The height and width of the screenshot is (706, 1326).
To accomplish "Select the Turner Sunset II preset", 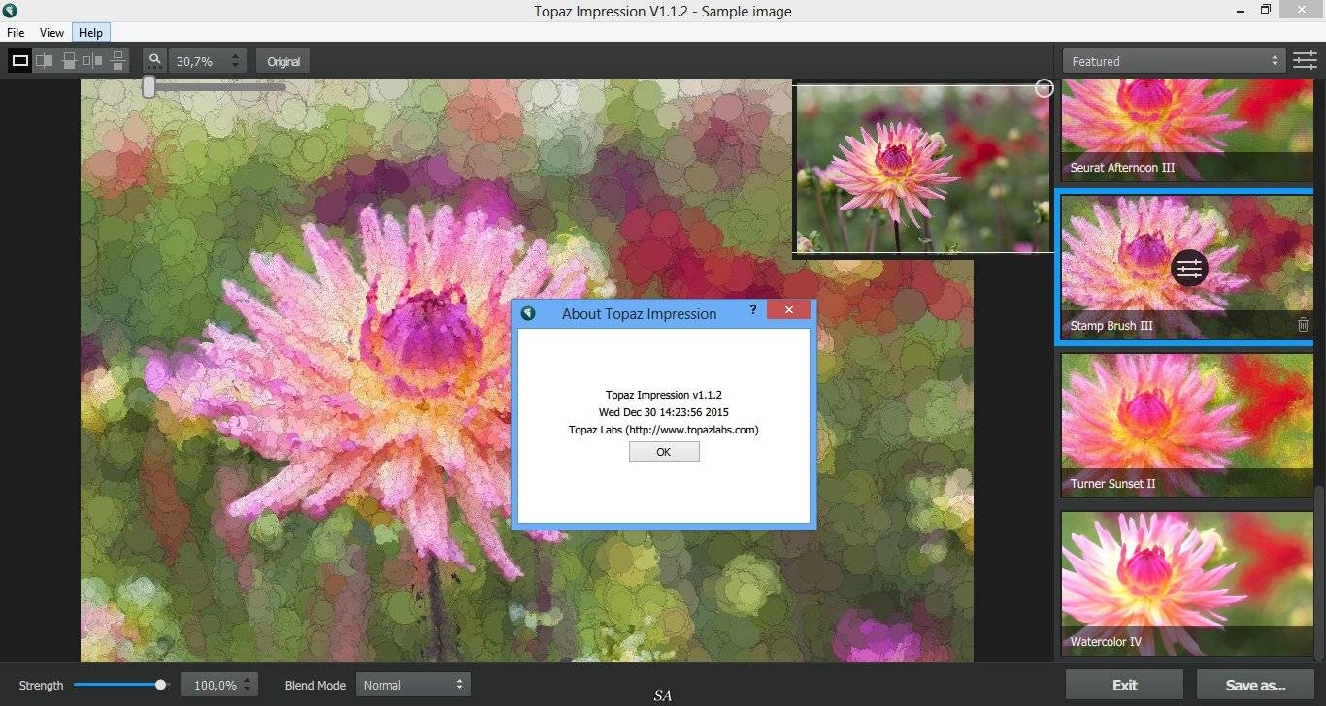I will (1187, 426).
